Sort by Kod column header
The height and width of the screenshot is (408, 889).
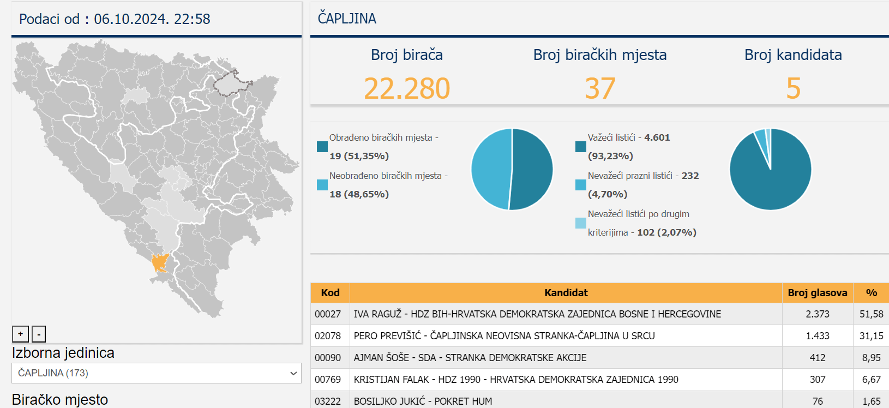(330, 293)
